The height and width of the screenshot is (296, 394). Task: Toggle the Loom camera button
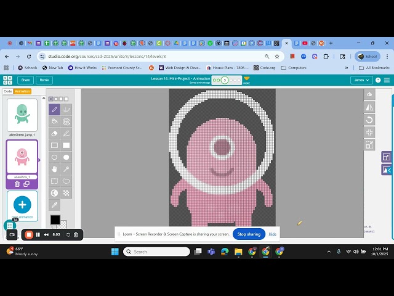point(12,234)
